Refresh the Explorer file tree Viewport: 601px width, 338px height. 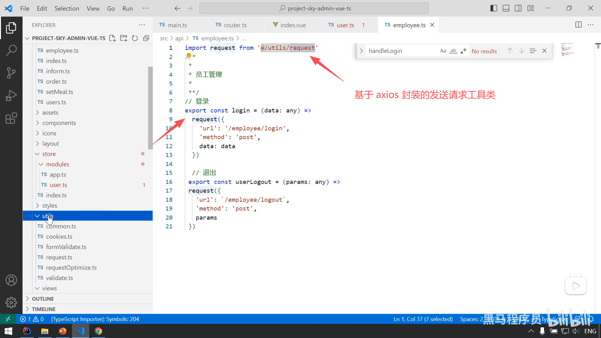pyautogui.click(x=135, y=38)
